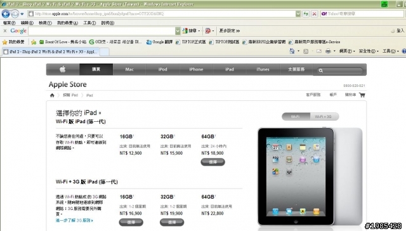Open the Safety menu in command bar
The height and width of the screenshot is (231, 406).
click(369, 51)
